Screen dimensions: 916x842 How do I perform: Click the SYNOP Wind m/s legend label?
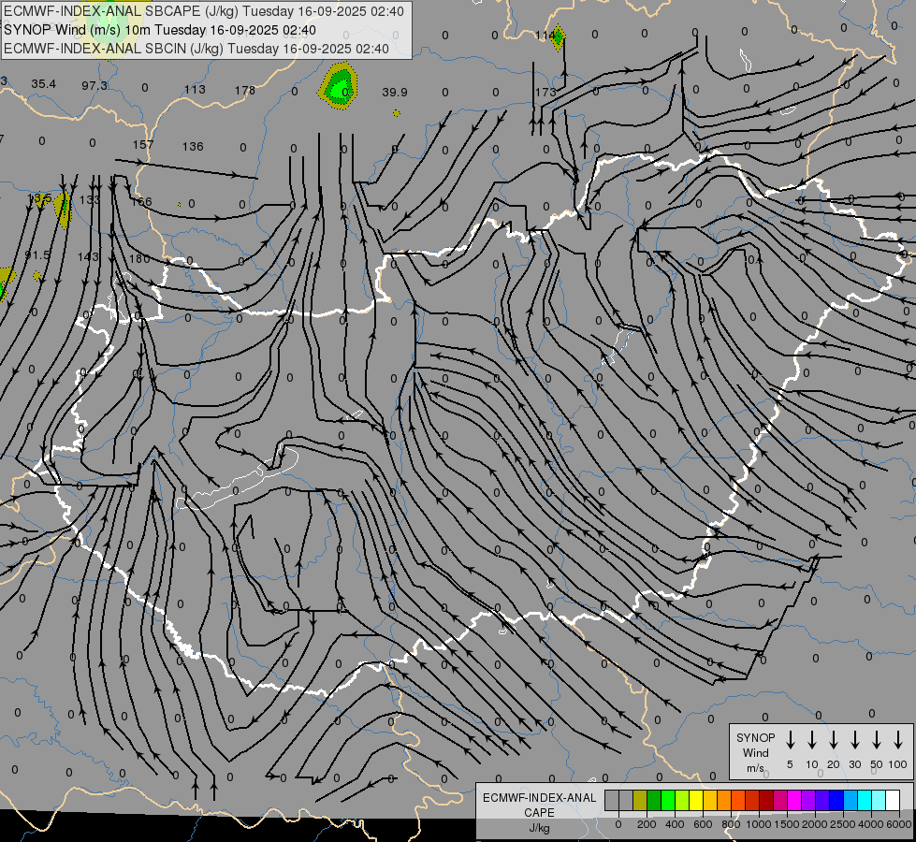click(x=755, y=753)
